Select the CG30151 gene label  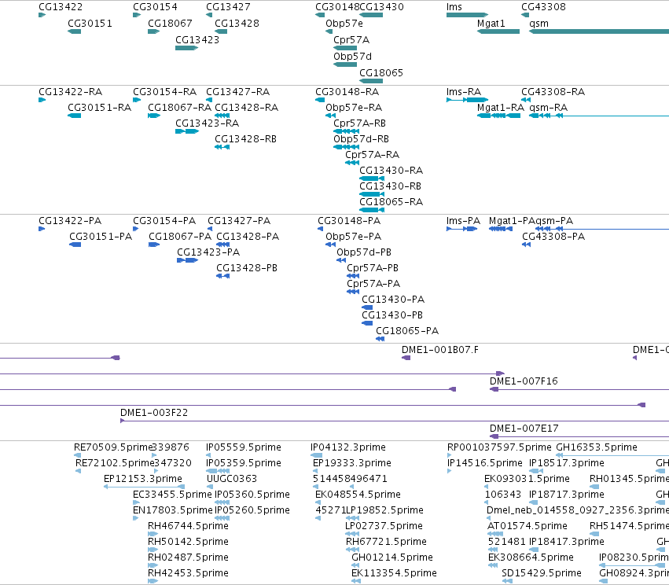90,24
